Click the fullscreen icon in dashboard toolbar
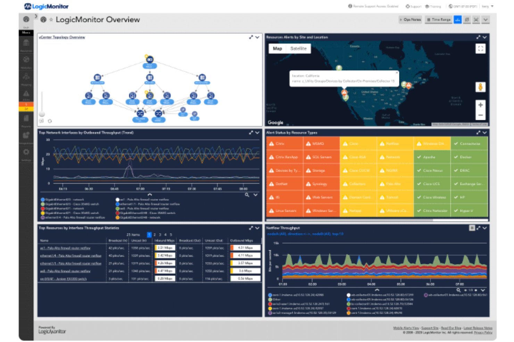Screen dimensions: 514x342 coord(476,20)
